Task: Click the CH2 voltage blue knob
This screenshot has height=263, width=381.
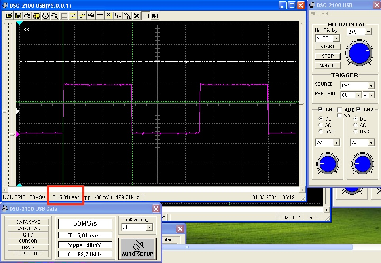Action: [x=362, y=164]
